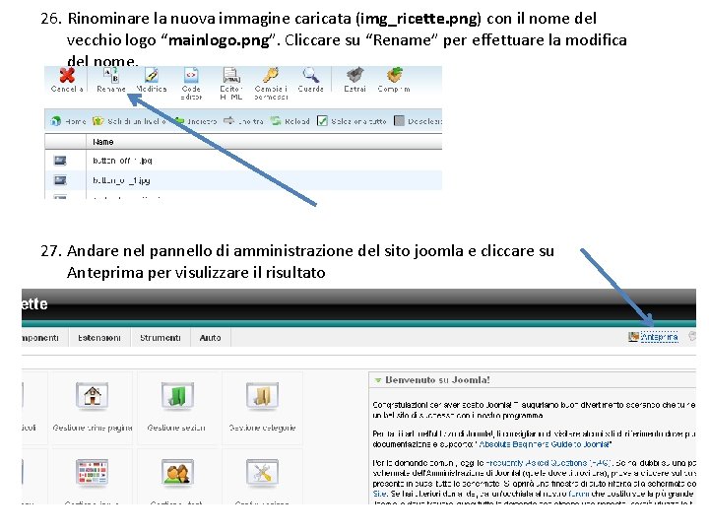Screen dimensions: 709x532
Task: Open the Modifica pencil tool
Action: click(x=152, y=75)
